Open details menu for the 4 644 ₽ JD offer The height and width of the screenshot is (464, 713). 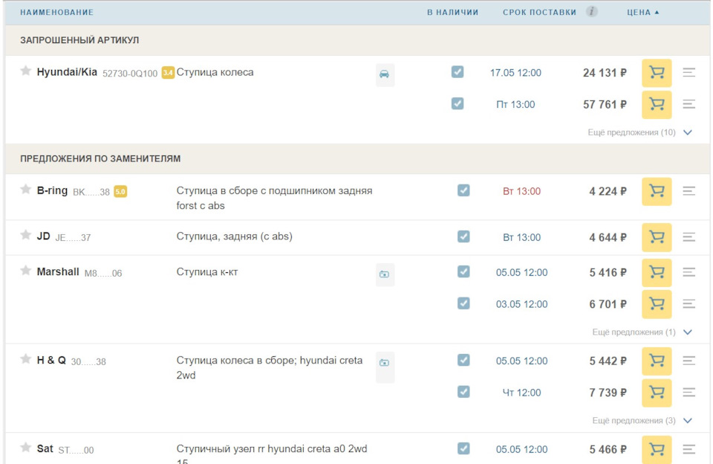(x=689, y=237)
